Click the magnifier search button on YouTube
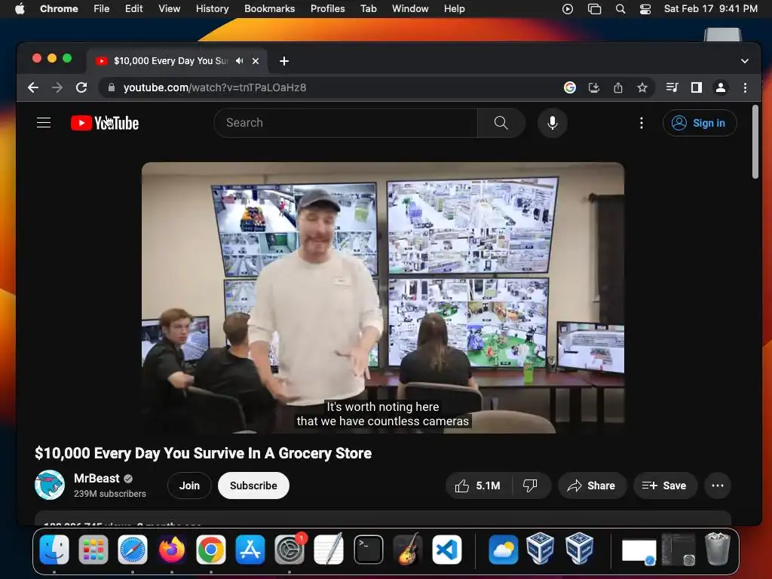772x579 pixels. 501,123
